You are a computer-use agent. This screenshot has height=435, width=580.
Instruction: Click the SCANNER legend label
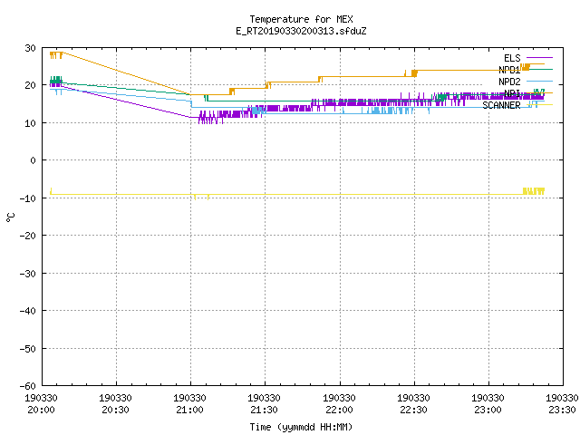point(501,105)
